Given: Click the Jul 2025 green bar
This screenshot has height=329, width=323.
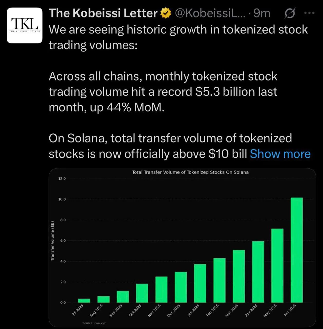Looking at the screenshot, I should pyautogui.click(x=84, y=301).
